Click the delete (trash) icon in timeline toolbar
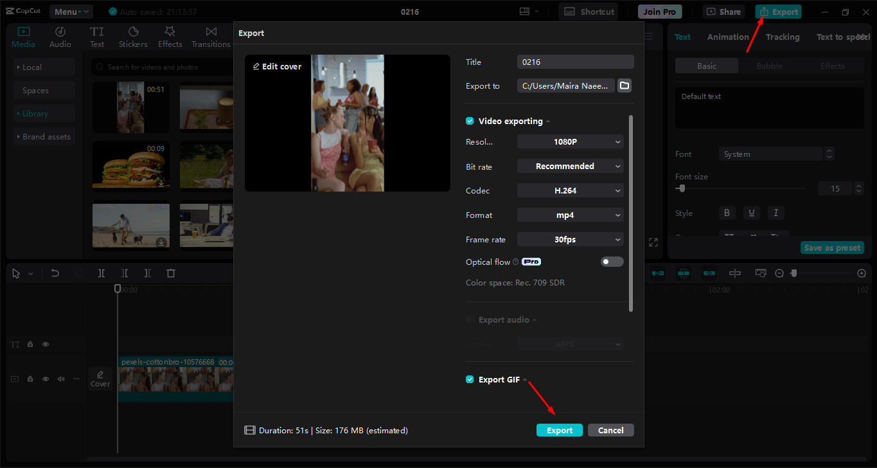 [170, 273]
